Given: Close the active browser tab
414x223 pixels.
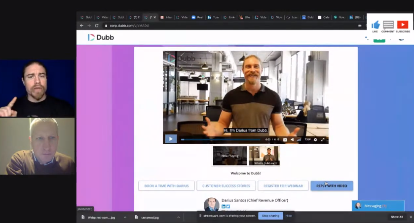Looking at the screenshot, I should coord(155,17).
